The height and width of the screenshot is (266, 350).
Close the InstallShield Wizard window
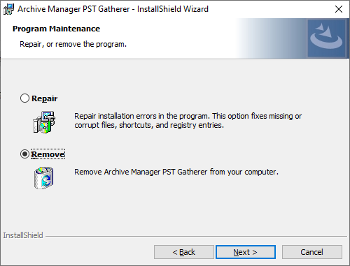coord(339,9)
